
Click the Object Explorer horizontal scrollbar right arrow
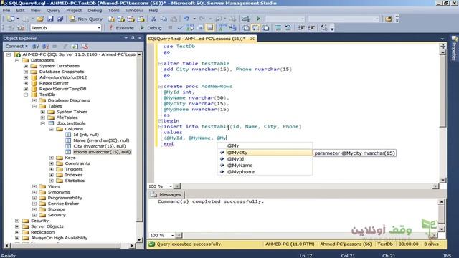click(x=132, y=246)
